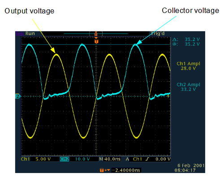Select the -2.40000ns delay value field
Viewport: 220px width, 177px height.
[x=126, y=170]
